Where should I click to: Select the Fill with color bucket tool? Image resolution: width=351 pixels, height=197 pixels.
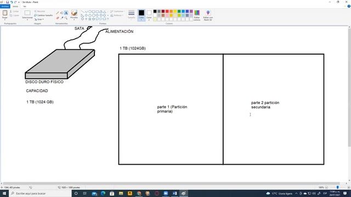pos(62,13)
